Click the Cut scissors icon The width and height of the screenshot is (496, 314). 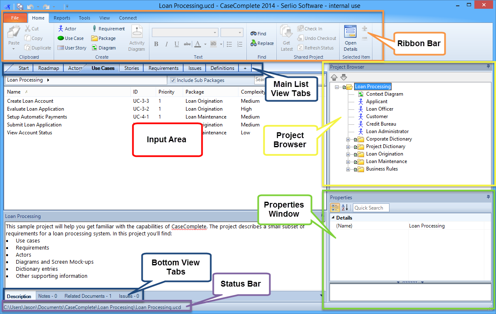[28, 28]
